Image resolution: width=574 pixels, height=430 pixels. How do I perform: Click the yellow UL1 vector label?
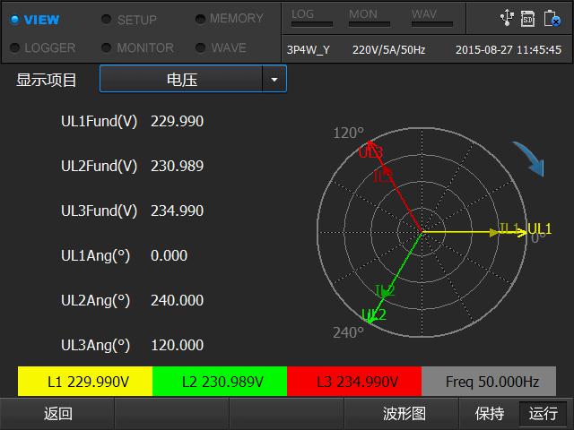(x=539, y=229)
